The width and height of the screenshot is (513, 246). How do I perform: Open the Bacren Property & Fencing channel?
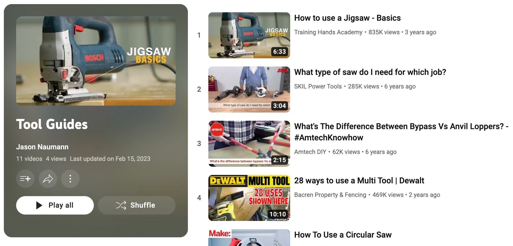point(330,195)
